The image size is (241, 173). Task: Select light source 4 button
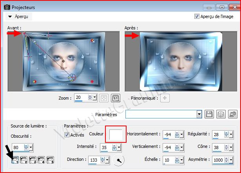click(41, 160)
